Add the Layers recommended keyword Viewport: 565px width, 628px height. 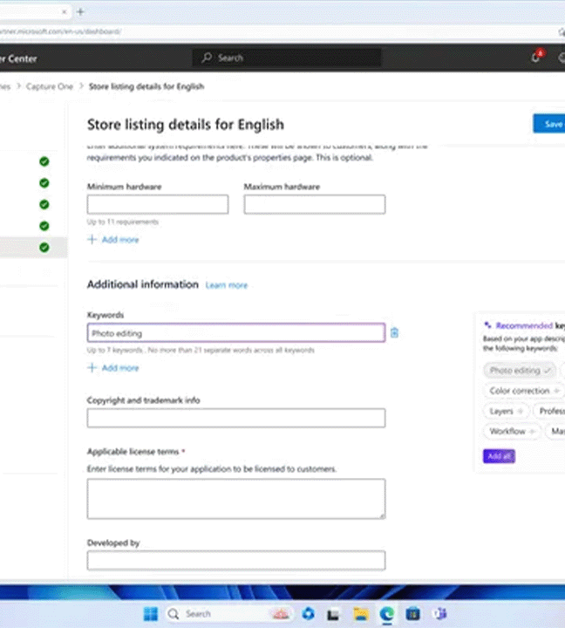tap(507, 412)
